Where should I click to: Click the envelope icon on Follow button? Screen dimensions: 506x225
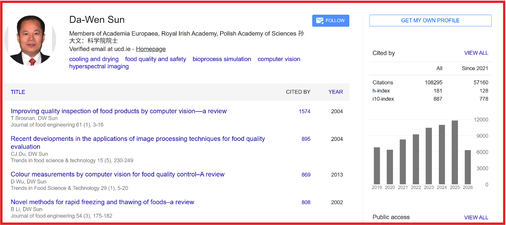pos(320,21)
